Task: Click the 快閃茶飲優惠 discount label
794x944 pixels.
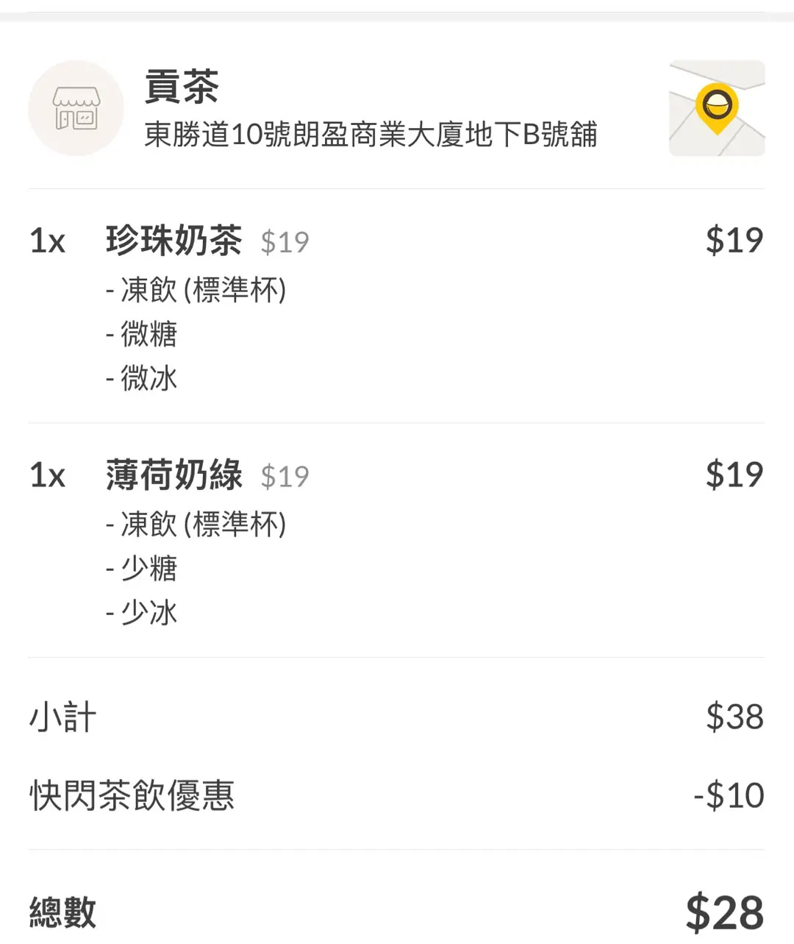Action: (x=132, y=796)
